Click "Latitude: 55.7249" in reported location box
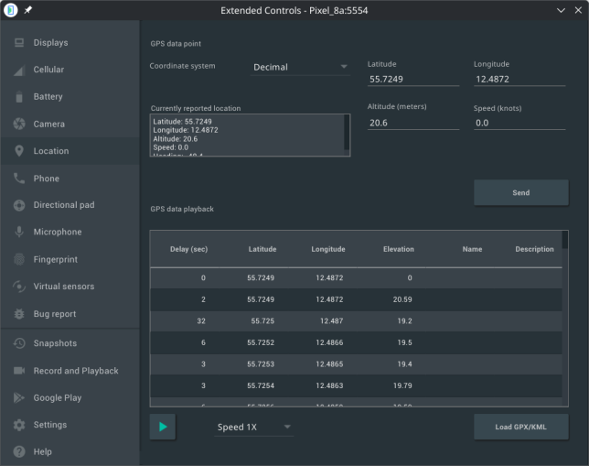The image size is (589, 466). [x=182, y=122]
